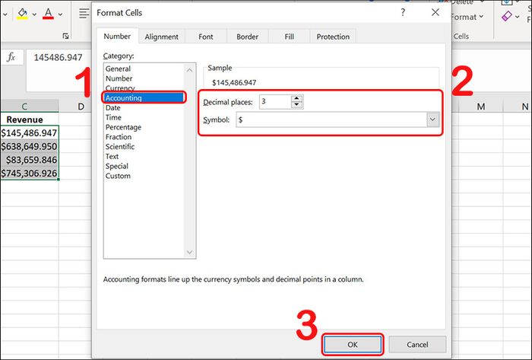Click the fx Insert Function icon

[x=11, y=57]
